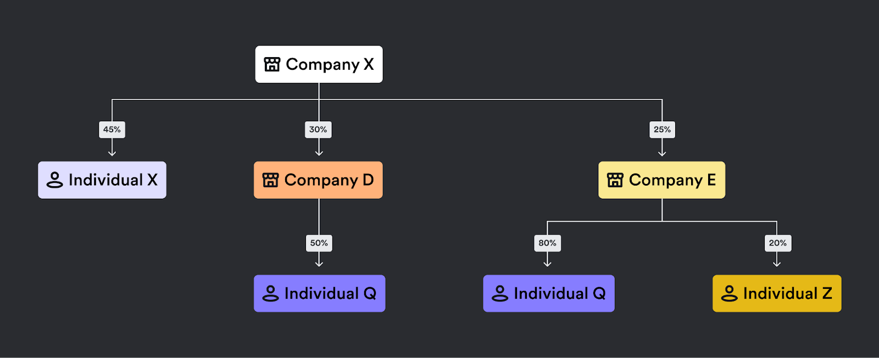
Task: Click the 25% ownership label
Action: (662, 130)
